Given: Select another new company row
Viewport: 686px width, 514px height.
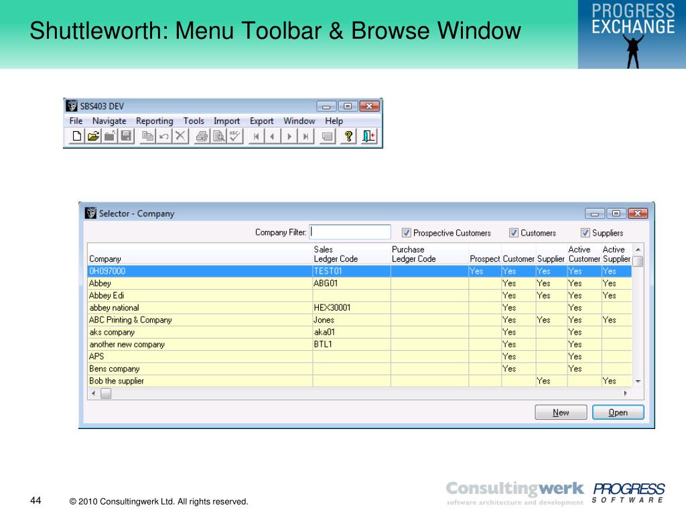Looking at the screenshot, I should (x=360, y=345).
